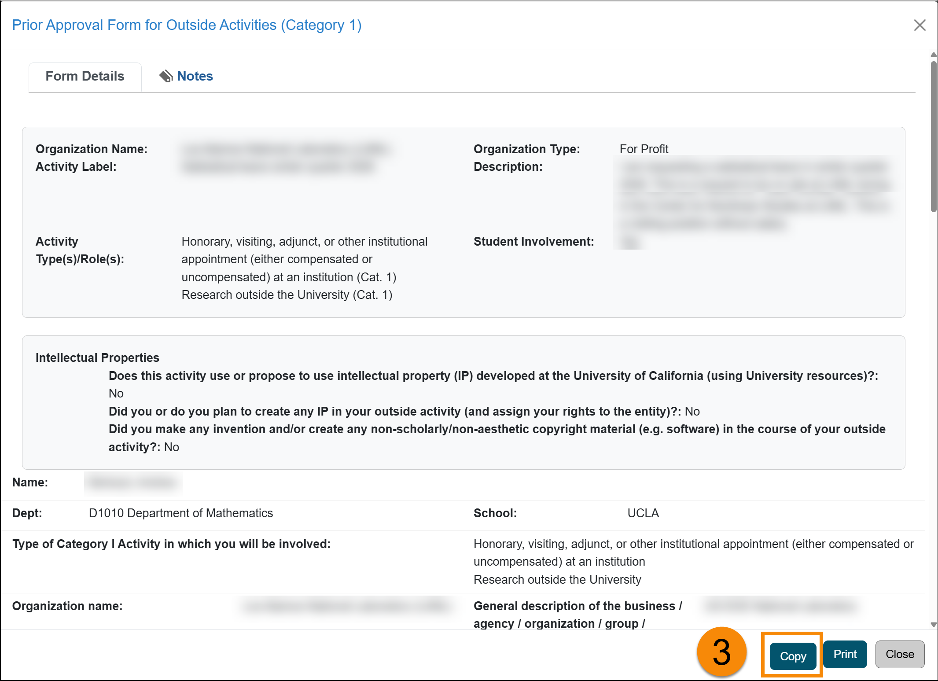The width and height of the screenshot is (938, 681).
Task: Click the Activity Label field label
Action: pos(76,167)
